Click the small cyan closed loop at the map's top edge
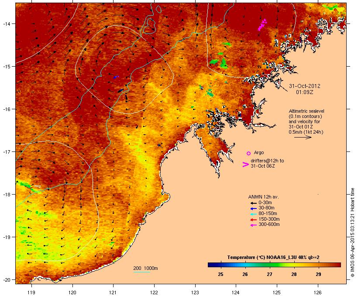The width and height of the screenshot is (358, 296). [x=158, y=9]
